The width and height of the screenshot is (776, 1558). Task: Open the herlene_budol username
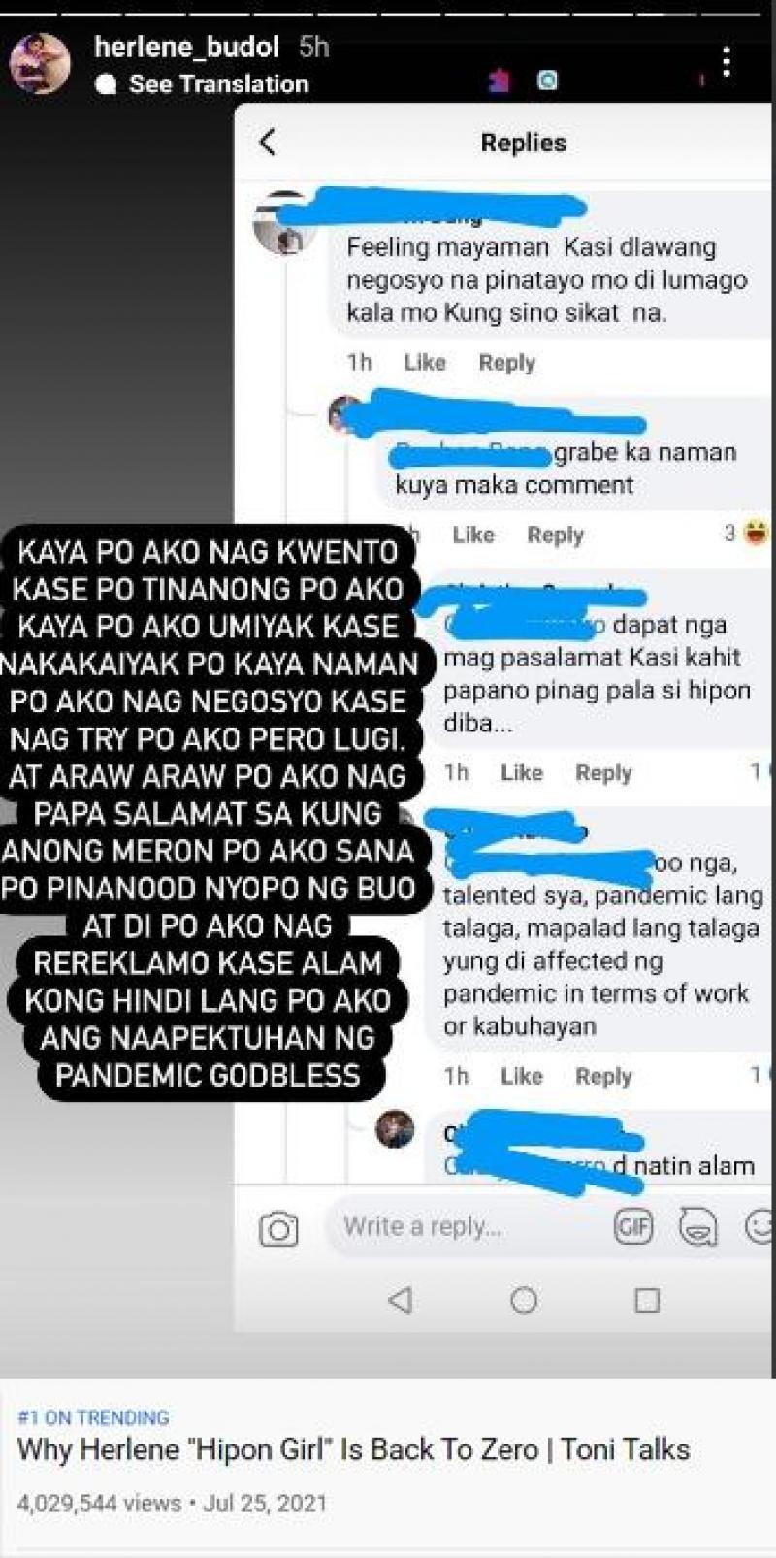(x=186, y=47)
